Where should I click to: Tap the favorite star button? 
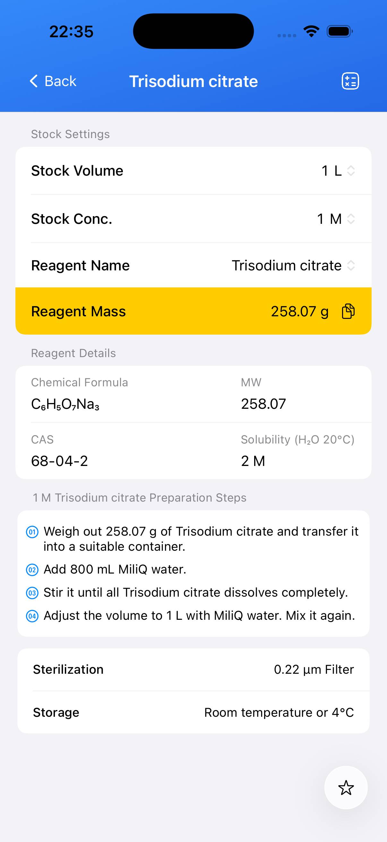[346, 787]
